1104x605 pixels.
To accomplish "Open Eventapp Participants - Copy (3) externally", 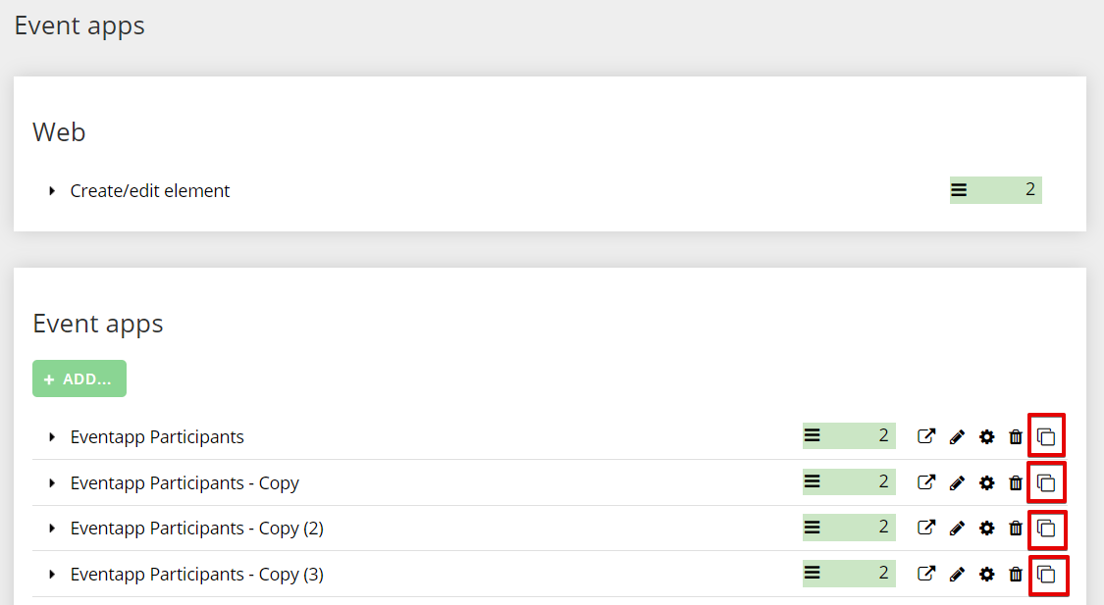I will click(926, 574).
